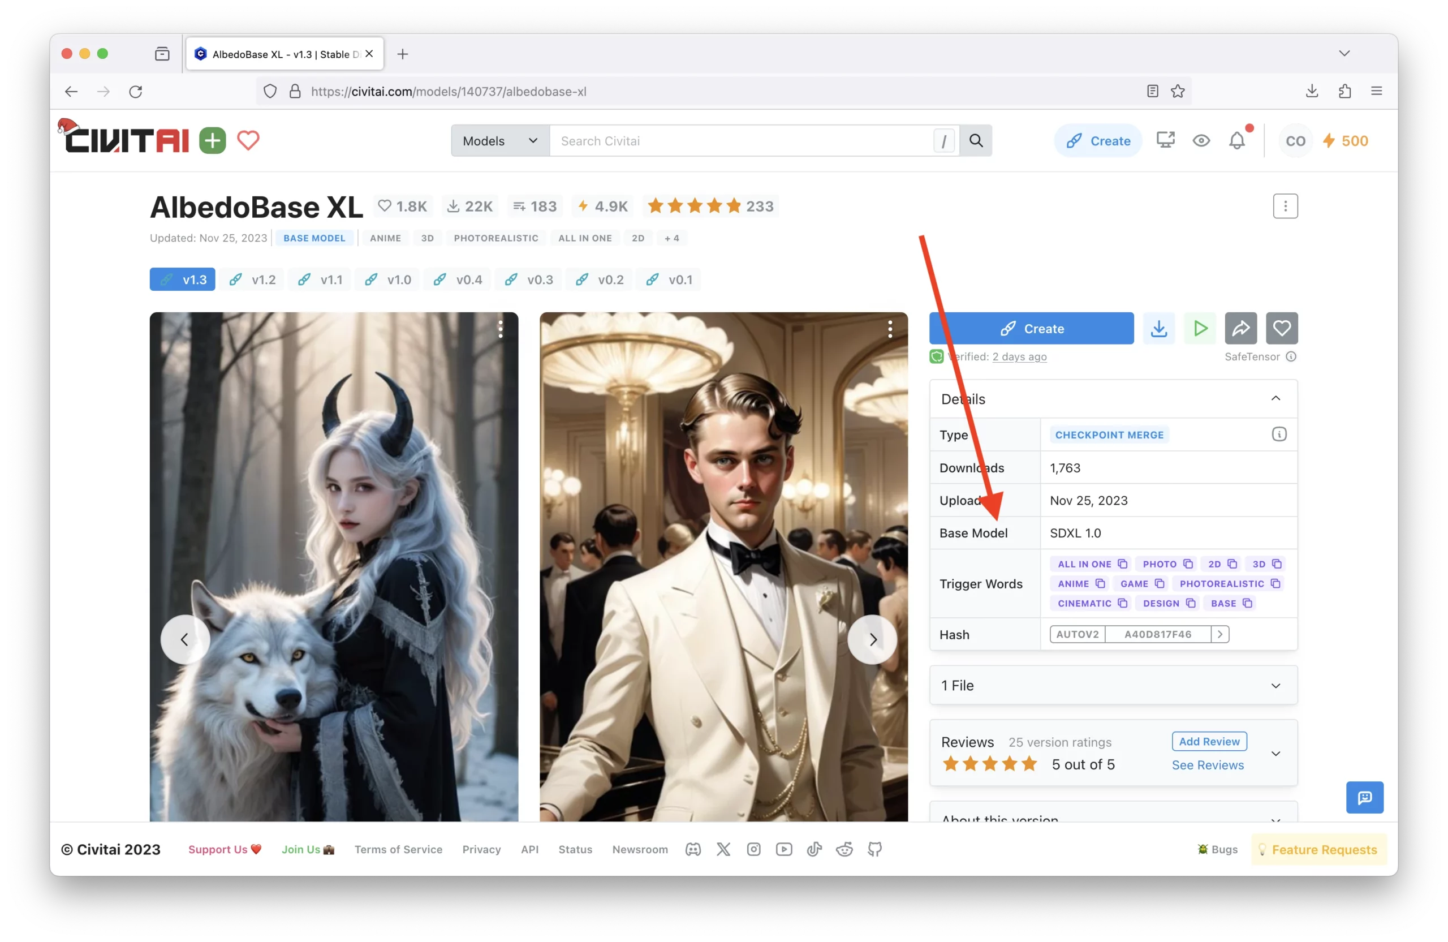
Task: Select version v1.2 tab
Action: pyautogui.click(x=252, y=279)
